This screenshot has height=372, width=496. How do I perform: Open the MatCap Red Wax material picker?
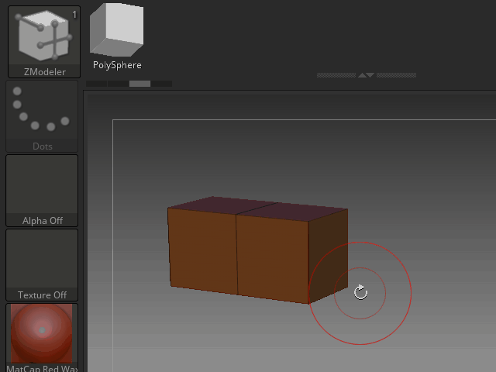42,333
